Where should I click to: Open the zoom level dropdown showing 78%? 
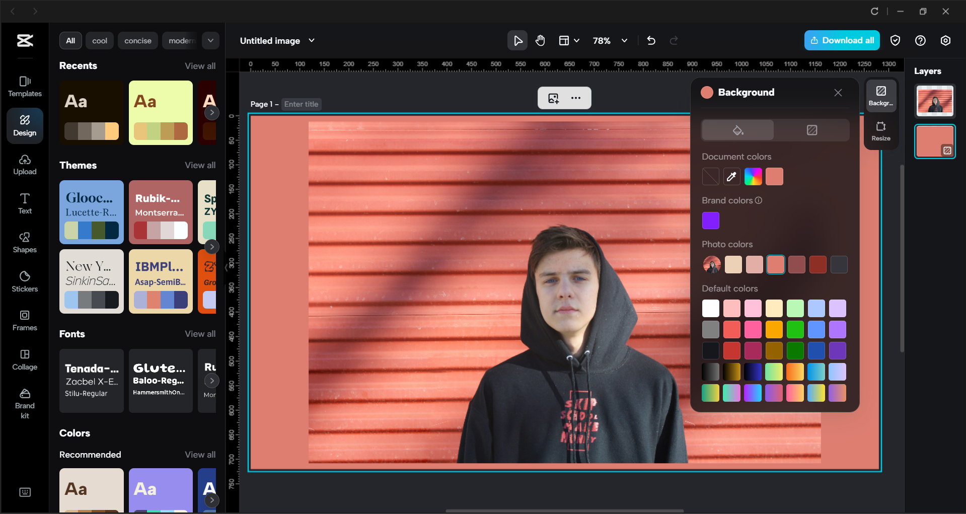610,40
